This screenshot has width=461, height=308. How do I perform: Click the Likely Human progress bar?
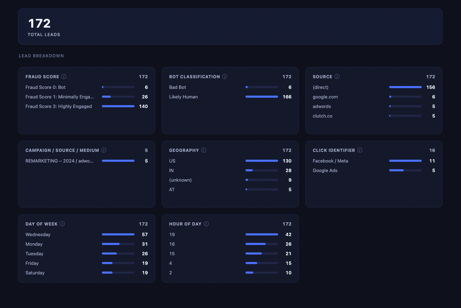coord(262,97)
